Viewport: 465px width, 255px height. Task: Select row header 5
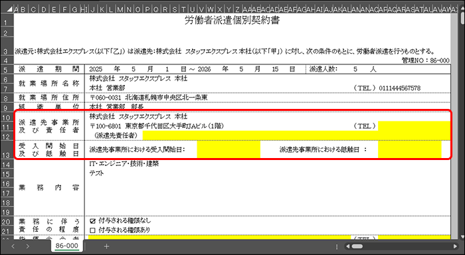pos(7,70)
